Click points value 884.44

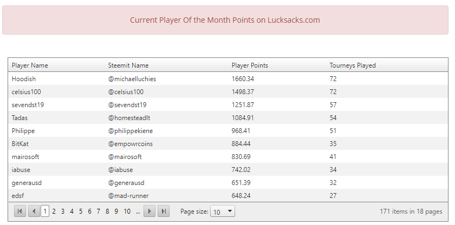241,144
